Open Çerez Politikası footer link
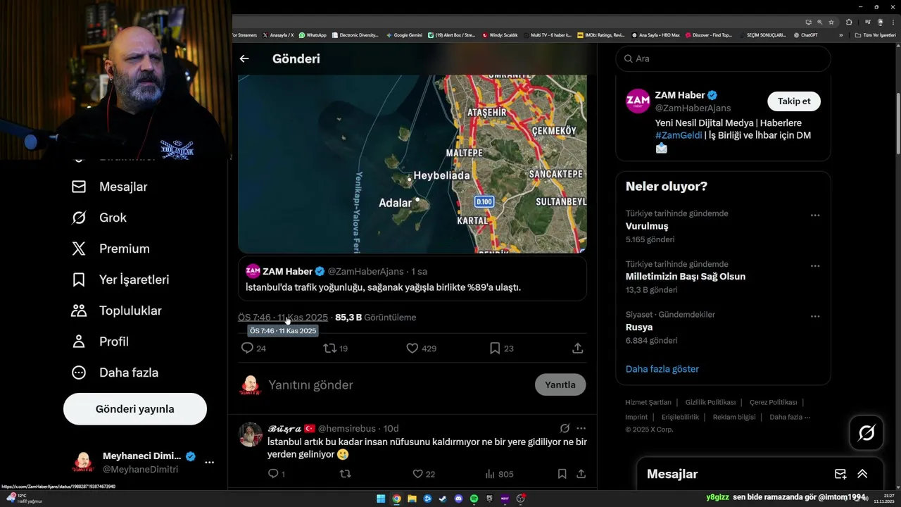The height and width of the screenshot is (507, 901). click(773, 402)
